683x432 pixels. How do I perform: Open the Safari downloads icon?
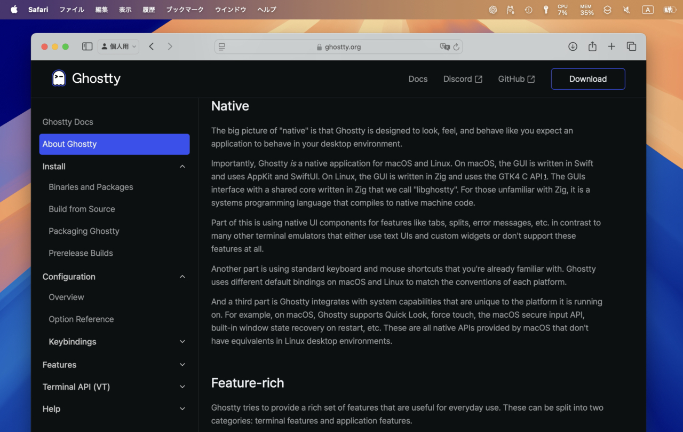click(573, 46)
